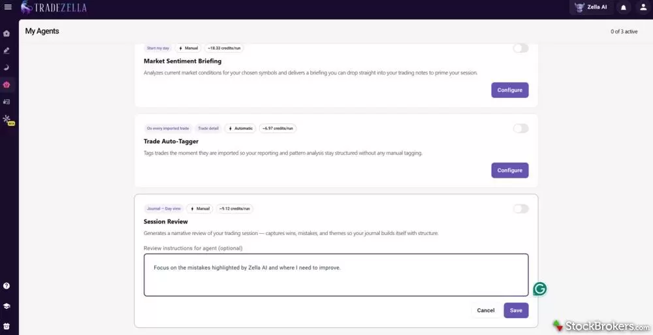The width and height of the screenshot is (653, 335).
Task: Click the 'Trade detail' tag
Action: 208,129
